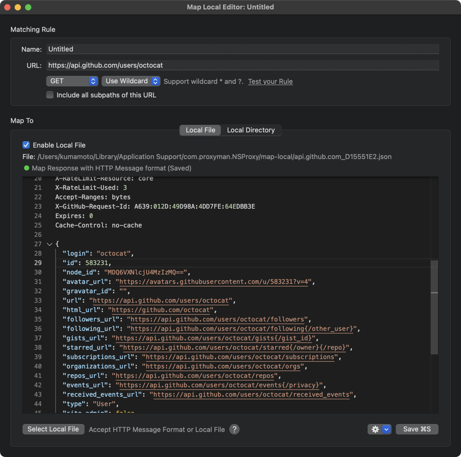This screenshot has width=461, height=457.
Task: Click the Save ⌘S button
Action: click(x=417, y=429)
